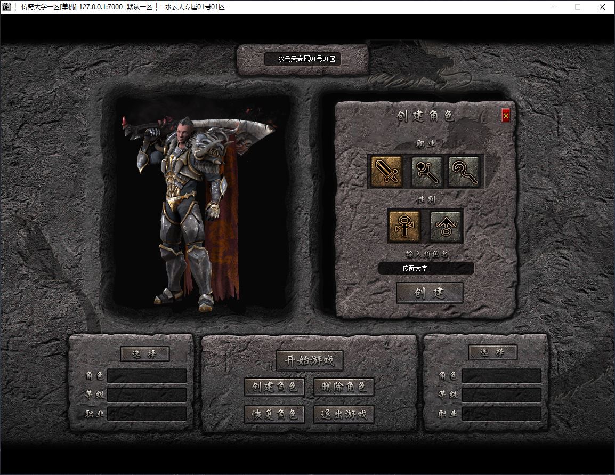Click the right slot 等级 field
615x475 pixels.
tap(501, 395)
